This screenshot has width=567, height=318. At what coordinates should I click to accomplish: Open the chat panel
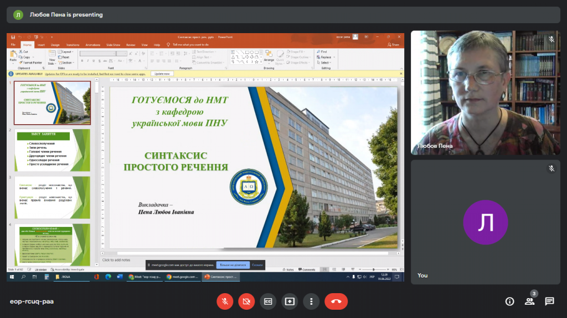click(549, 301)
